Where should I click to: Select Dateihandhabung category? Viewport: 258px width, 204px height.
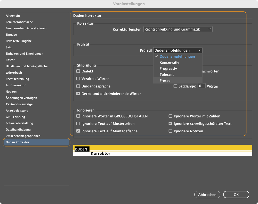point(18,129)
